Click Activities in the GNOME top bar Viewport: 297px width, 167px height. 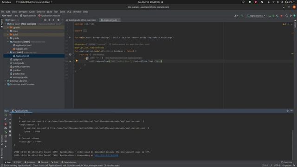coord(6,2)
